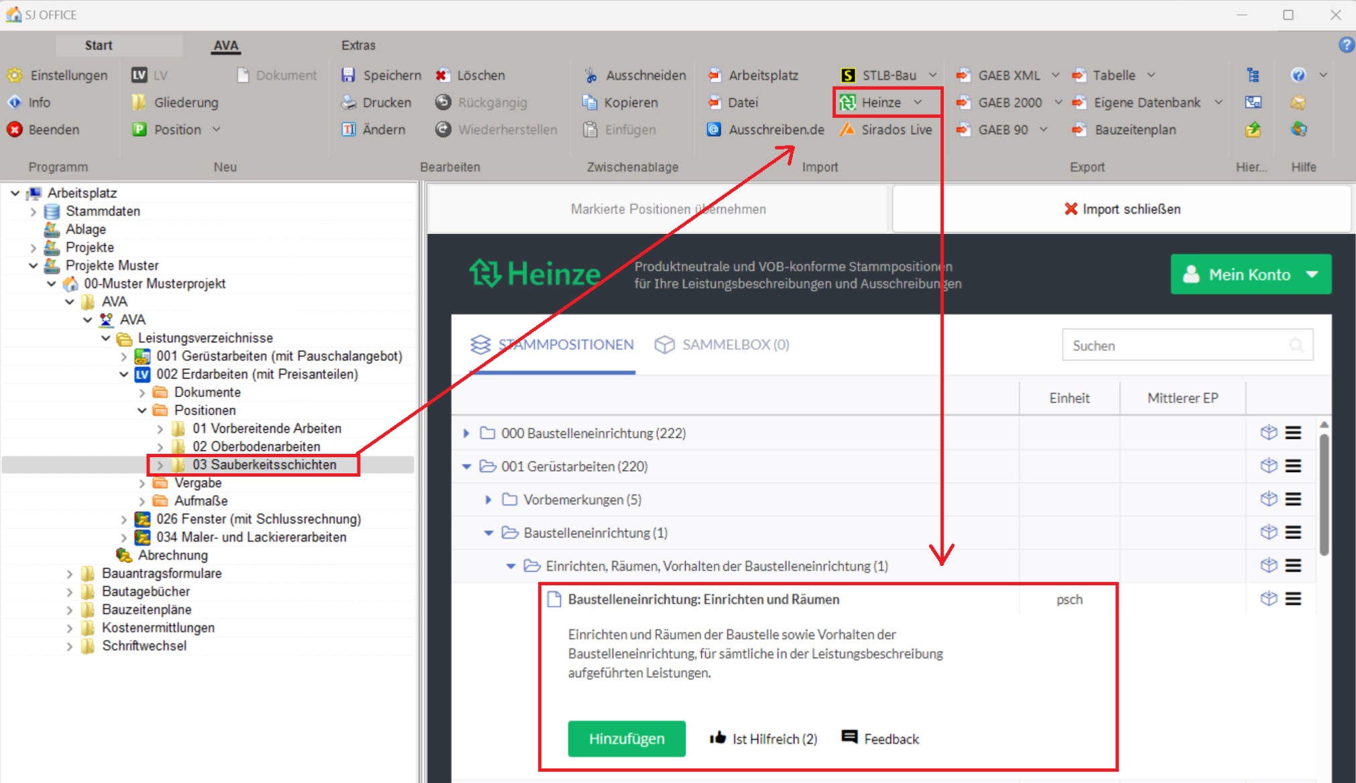Click the thumbs-up Ist Hilfreich icon
The width and height of the screenshot is (1356, 783).
(x=717, y=738)
